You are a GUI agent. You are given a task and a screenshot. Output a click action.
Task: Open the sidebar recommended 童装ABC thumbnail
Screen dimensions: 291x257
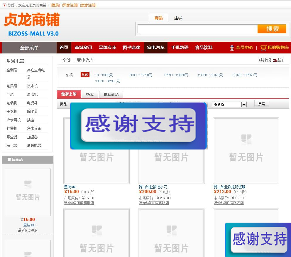[28, 192]
